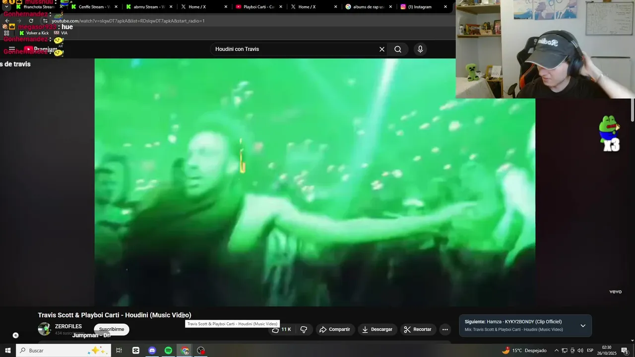
Task: Open Windows Start menu
Action: click(8, 351)
